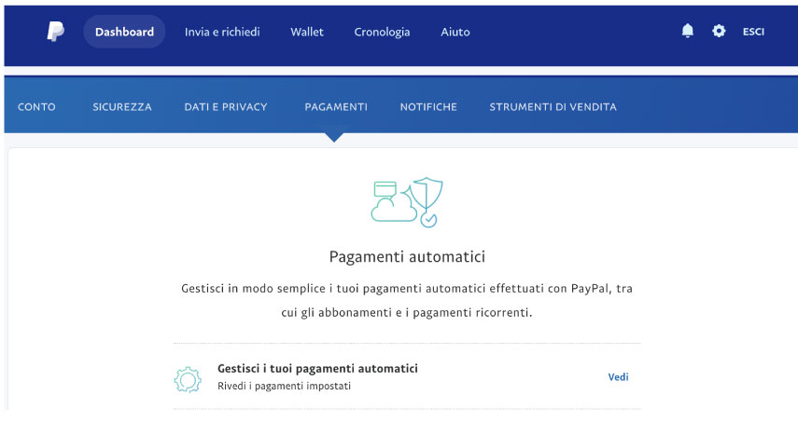
Task: Switch to the CONTO settings tab
Action: pyautogui.click(x=36, y=107)
